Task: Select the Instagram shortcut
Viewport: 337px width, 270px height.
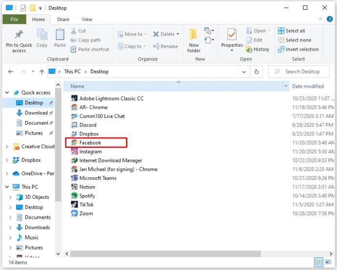Action: pos(86,152)
